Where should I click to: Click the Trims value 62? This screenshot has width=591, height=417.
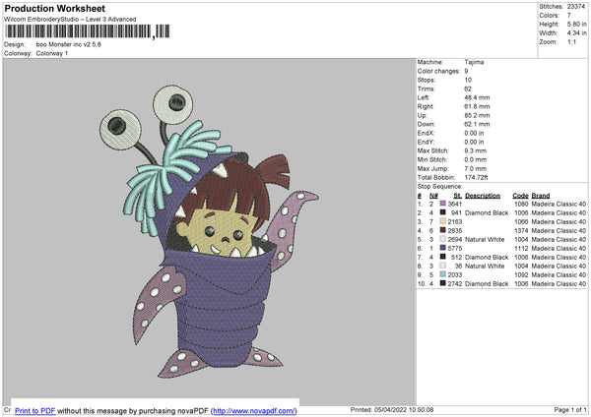(468, 89)
